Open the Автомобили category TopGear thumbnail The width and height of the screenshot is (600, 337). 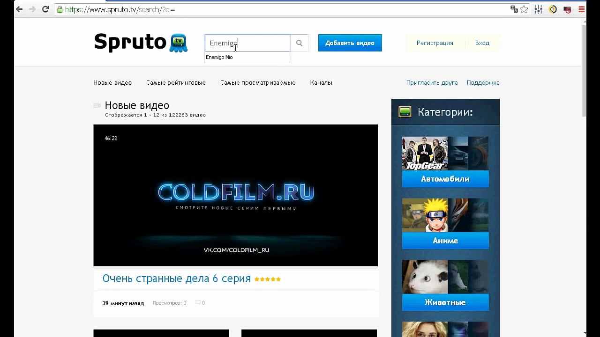445,154
